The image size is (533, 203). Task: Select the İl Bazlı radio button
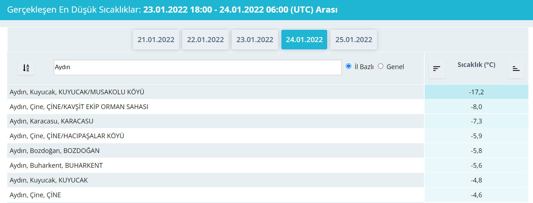(x=348, y=66)
